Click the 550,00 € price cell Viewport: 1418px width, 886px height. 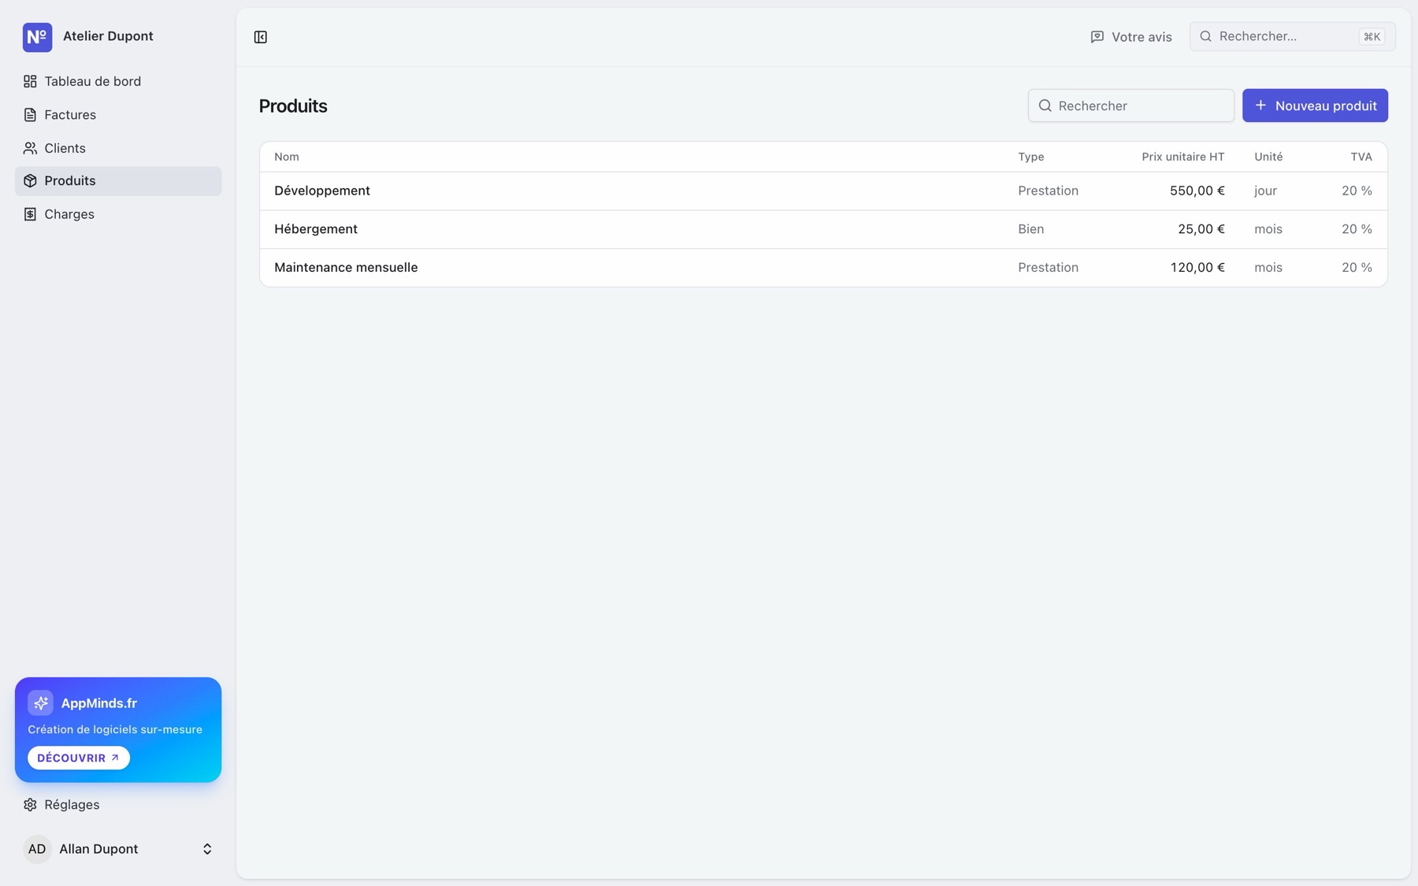pos(1197,191)
